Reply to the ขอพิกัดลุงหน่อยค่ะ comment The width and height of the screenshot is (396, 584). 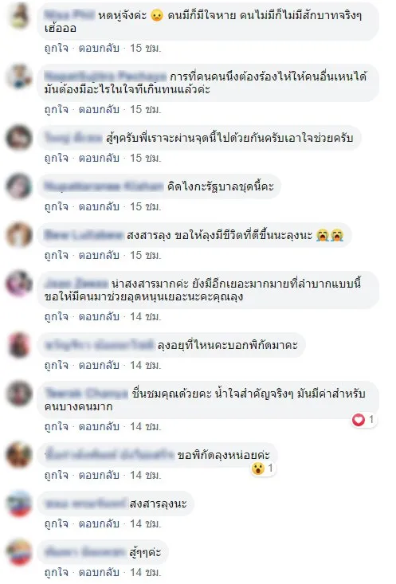pyautogui.click(x=99, y=475)
